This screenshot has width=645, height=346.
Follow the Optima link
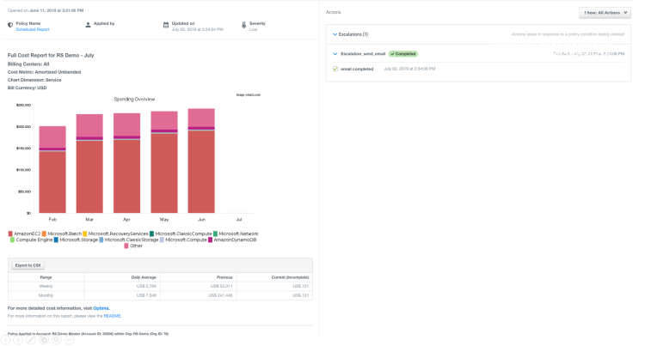click(101, 307)
